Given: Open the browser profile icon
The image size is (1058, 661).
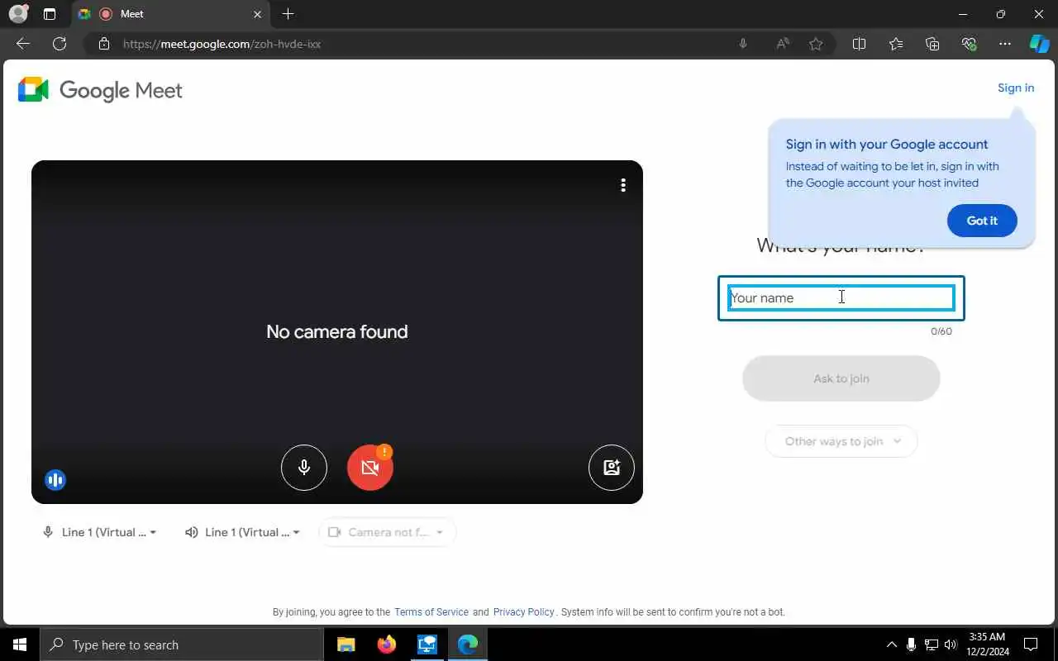Looking at the screenshot, I should (x=18, y=14).
